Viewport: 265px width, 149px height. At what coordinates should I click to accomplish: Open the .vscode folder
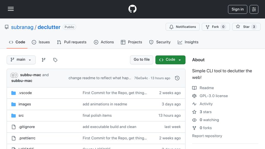pos(25,93)
